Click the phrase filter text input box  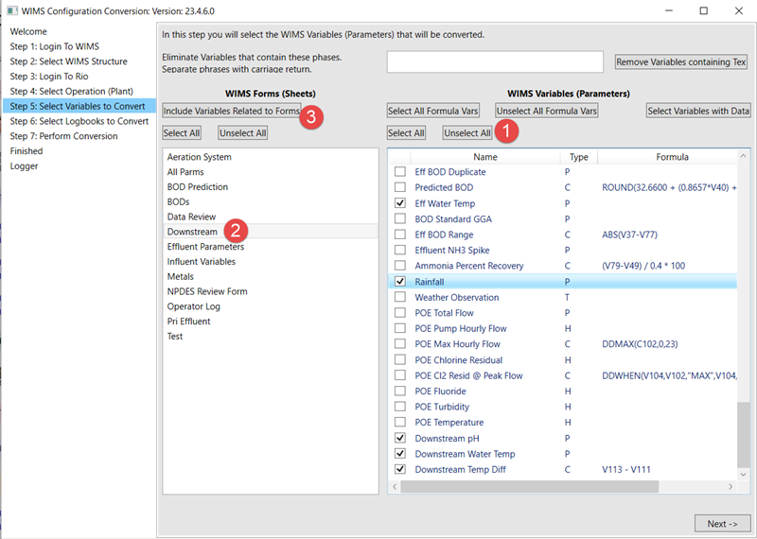pos(494,61)
